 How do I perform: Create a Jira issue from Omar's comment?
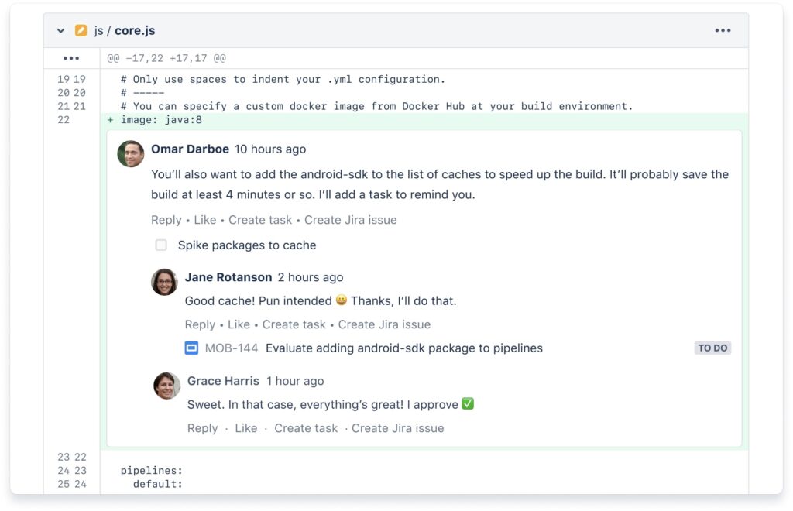(x=349, y=219)
